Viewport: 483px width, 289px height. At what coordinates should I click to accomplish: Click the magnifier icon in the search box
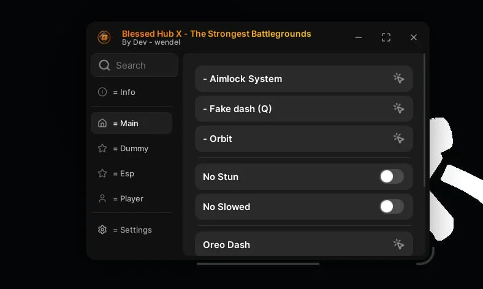tap(104, 66)
